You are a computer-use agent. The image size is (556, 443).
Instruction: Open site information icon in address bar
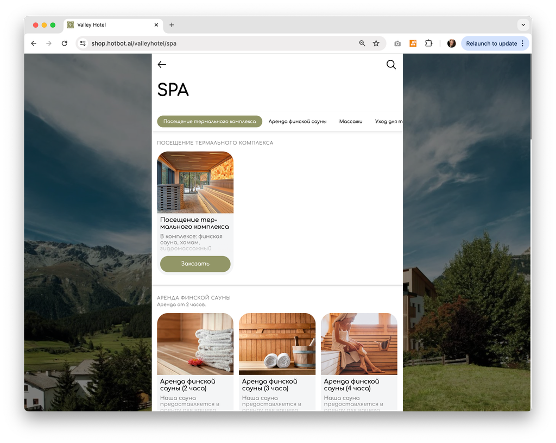[x=83, y=43]
